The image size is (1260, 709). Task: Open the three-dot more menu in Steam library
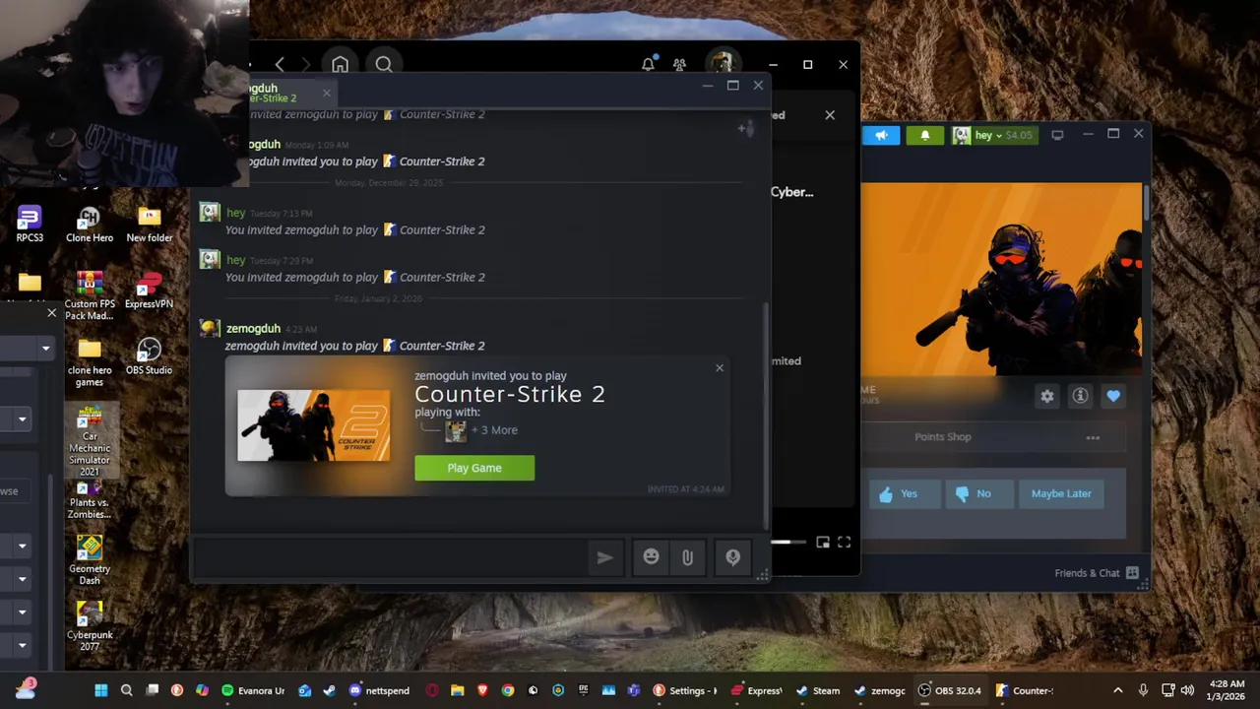point(1093,437)
